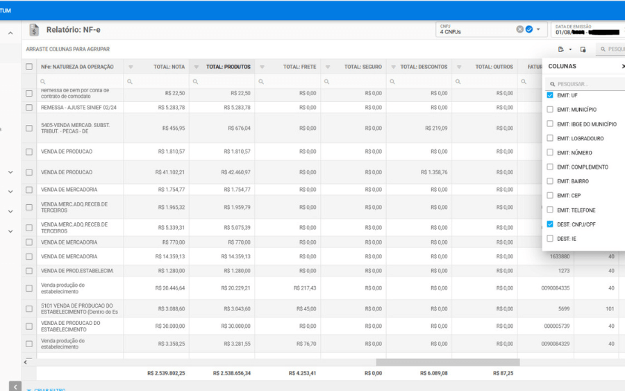Click the sidebar collapse arrow at bottom left
The image size is (625, 391).
[15, 387]
